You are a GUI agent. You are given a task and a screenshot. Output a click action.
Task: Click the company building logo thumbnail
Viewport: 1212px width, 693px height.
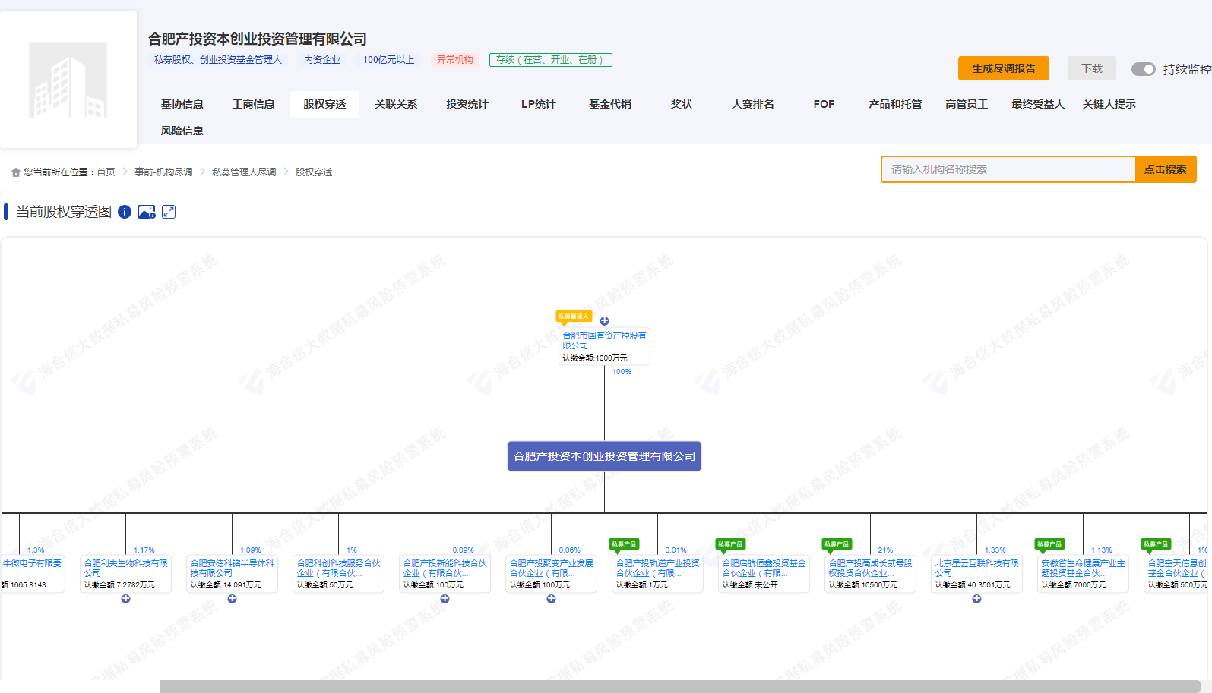(68, 80)
